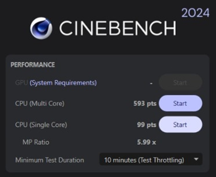Click the 99 pts single core score
Viewport: 216px width, 177px height.
[x=147, y=125]
